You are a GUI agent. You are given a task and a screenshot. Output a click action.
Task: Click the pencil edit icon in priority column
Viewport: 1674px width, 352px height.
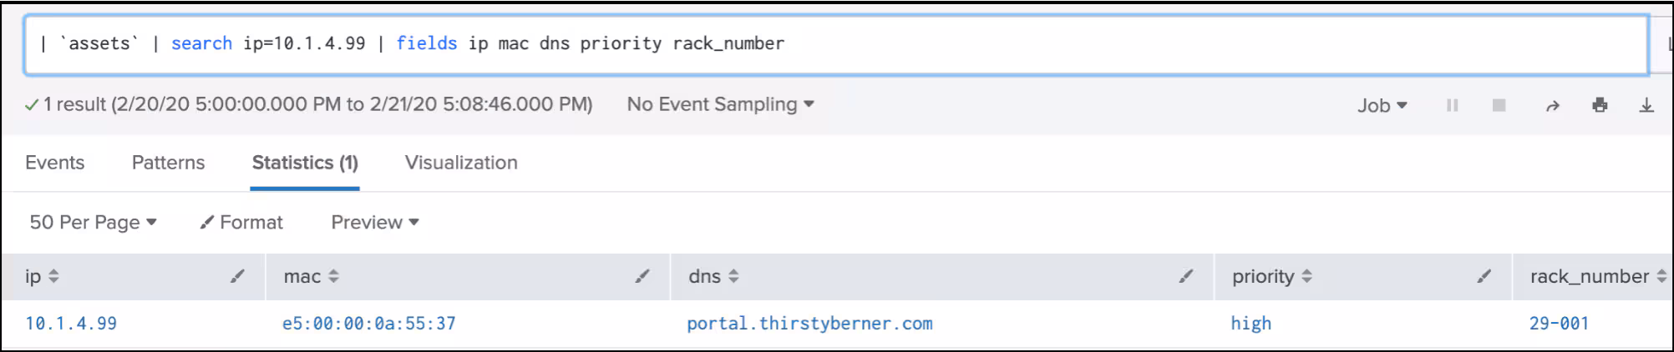(1484, 276)
